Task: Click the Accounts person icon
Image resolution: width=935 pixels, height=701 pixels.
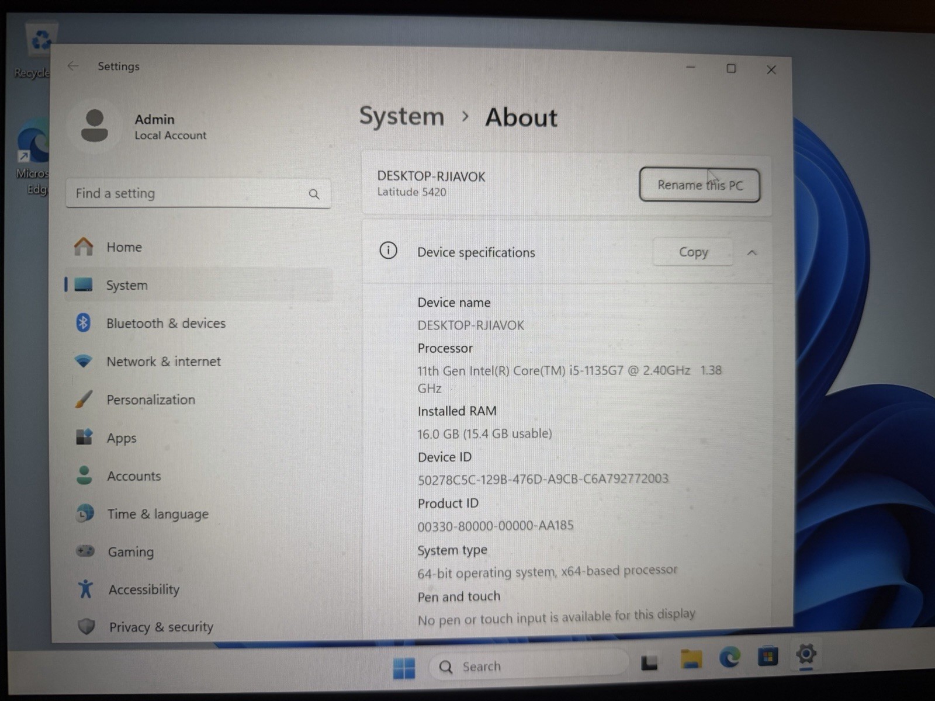Action: point(85,475)
